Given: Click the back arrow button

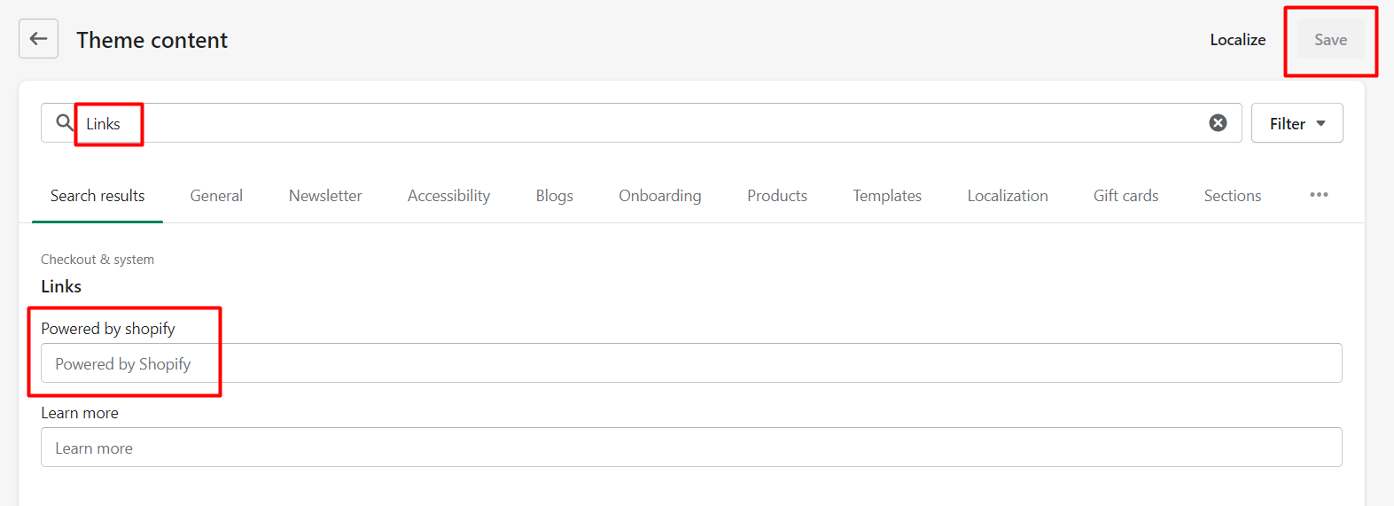Looking at the screenshot, I should point(38,39).
